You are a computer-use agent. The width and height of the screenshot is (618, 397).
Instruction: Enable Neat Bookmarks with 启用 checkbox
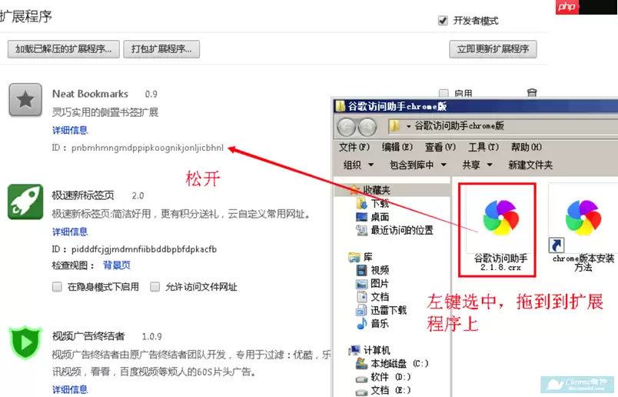point(444,94)
